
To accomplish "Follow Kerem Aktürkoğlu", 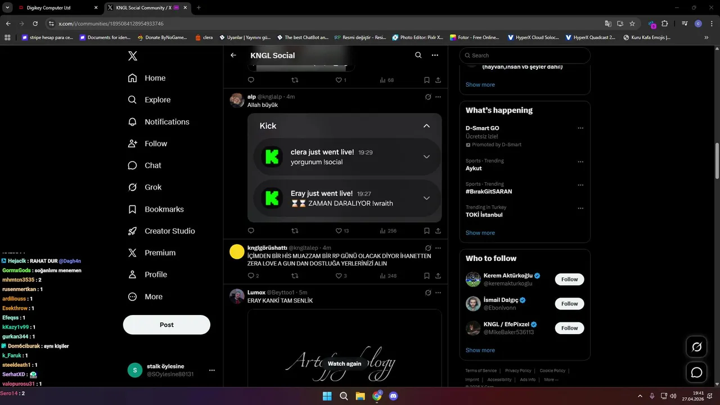I will click(569, 280).
